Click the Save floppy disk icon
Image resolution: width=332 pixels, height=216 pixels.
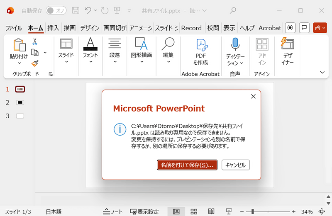click(x=76, y=11)
